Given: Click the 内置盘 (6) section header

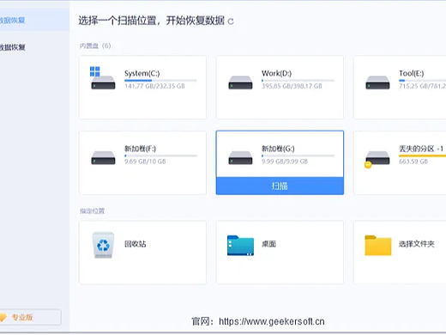Looking at the screenshot, I should (x=95, y=46).
